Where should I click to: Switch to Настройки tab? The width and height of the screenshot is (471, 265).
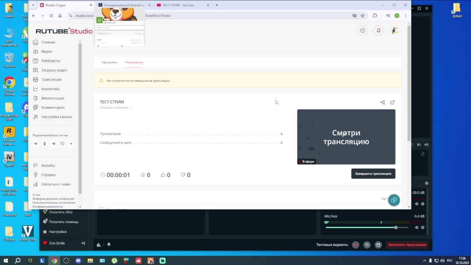coord(110,62)
